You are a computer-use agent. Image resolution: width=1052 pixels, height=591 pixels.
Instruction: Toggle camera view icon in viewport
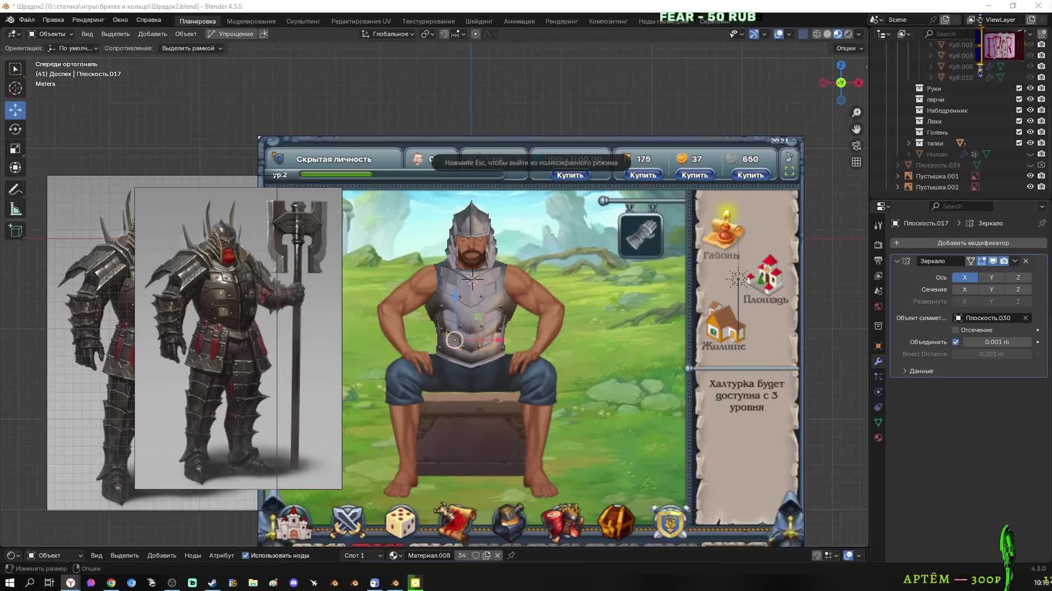856,146
